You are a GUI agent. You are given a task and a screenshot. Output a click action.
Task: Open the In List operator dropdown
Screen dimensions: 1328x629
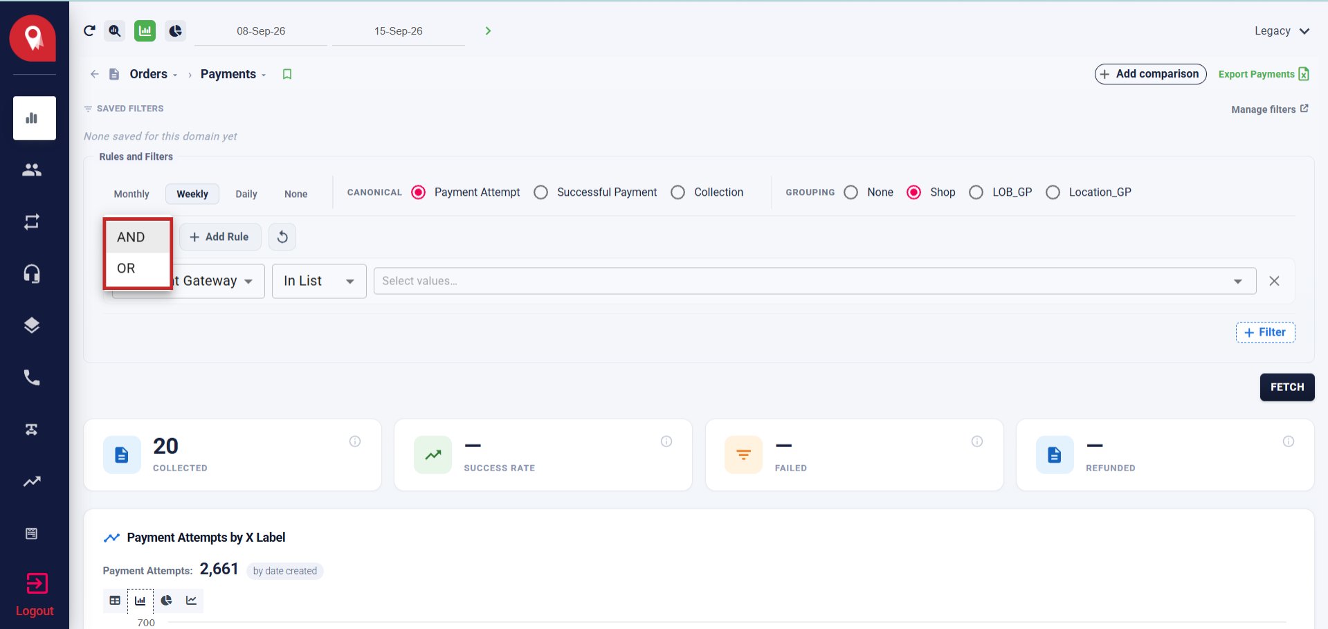319,281
